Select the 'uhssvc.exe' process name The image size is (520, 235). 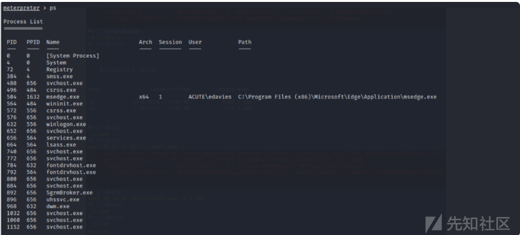tap(63, 200)
